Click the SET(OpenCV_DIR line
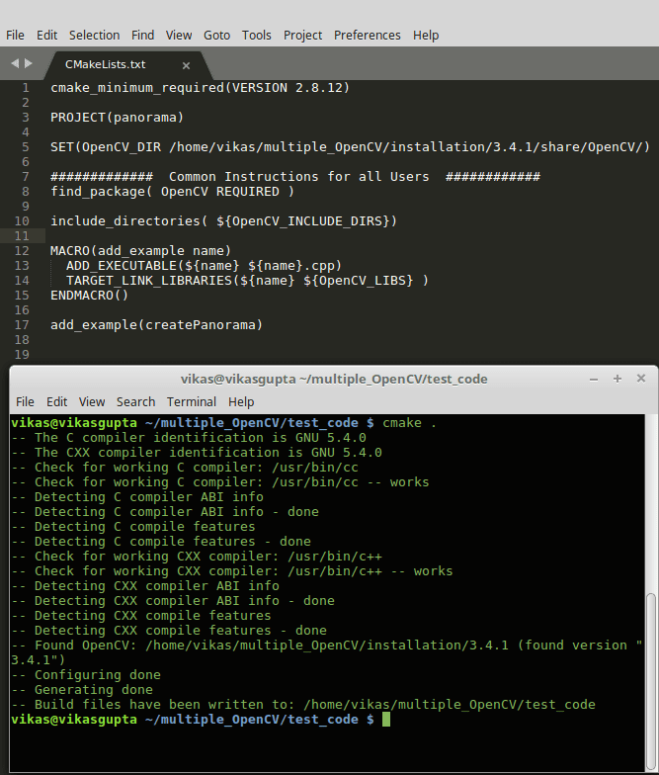The width and height of the screenshot is (659, 775). [350, 146]
